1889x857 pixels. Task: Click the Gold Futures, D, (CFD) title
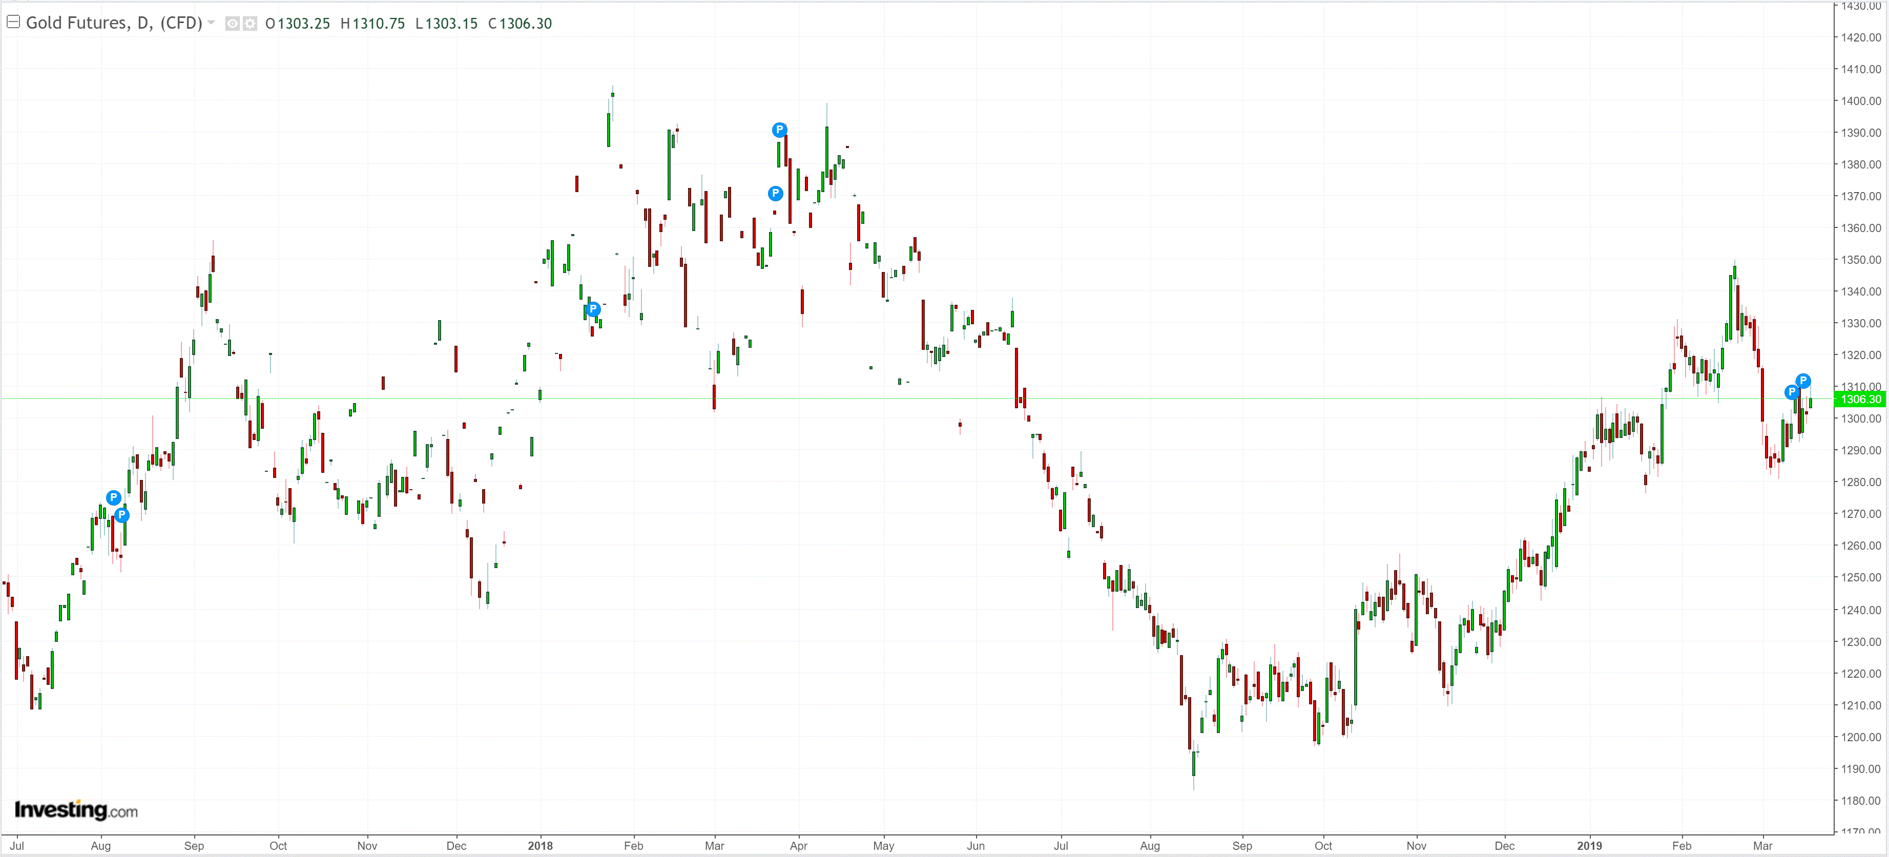(114, 23)
